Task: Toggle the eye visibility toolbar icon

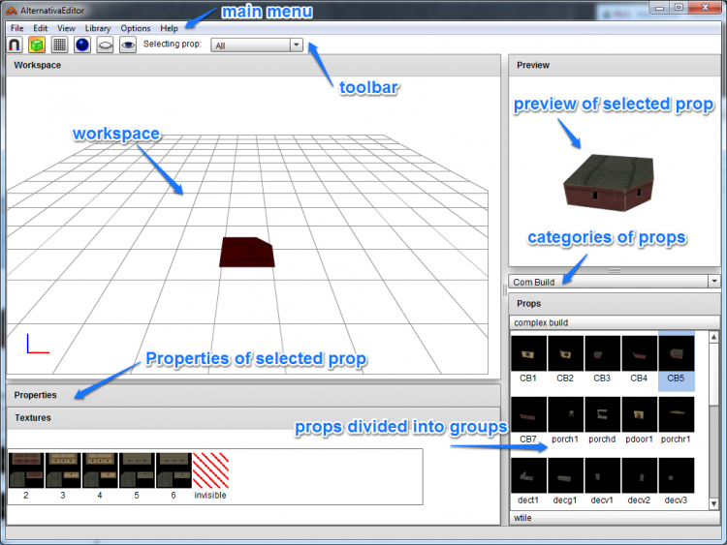Action: pos(127,45)
